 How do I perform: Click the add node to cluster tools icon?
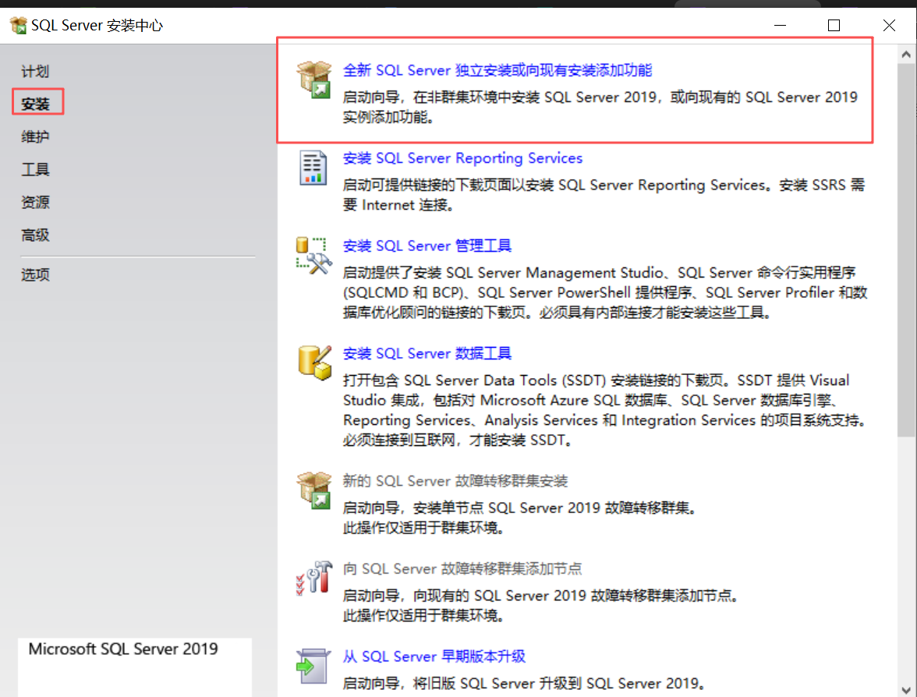tap(314, 578)
